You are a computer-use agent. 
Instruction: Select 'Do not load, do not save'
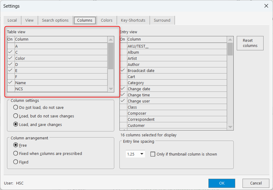tap(16, 107)
